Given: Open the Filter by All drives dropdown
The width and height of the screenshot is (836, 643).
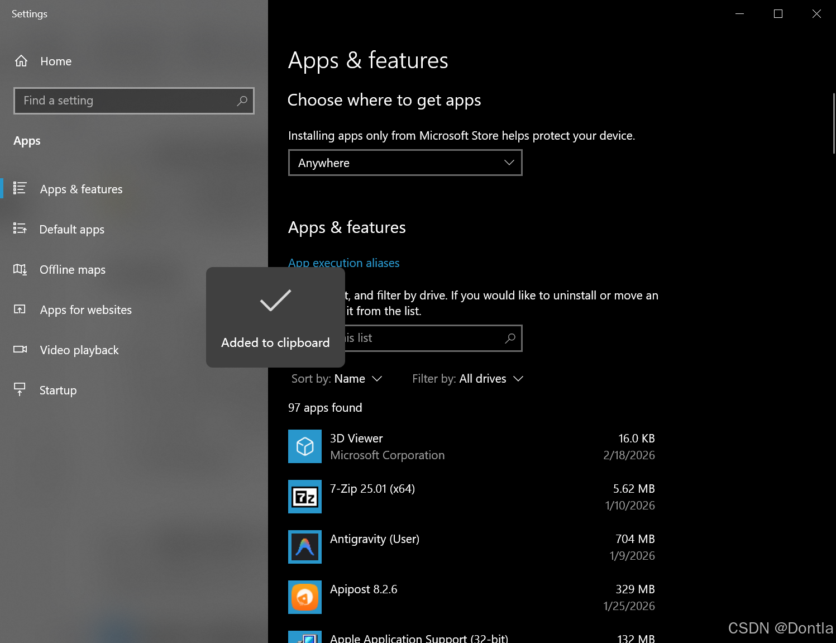Looking at the screenshot, I should [468, 379].
